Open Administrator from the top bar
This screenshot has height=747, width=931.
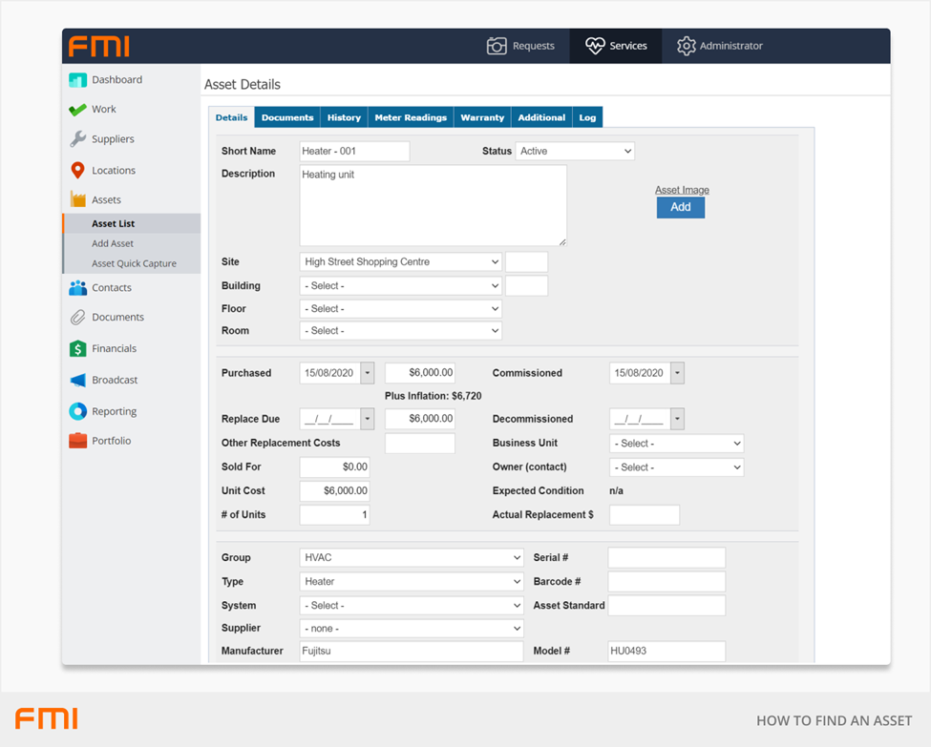[x=720, y=46]
